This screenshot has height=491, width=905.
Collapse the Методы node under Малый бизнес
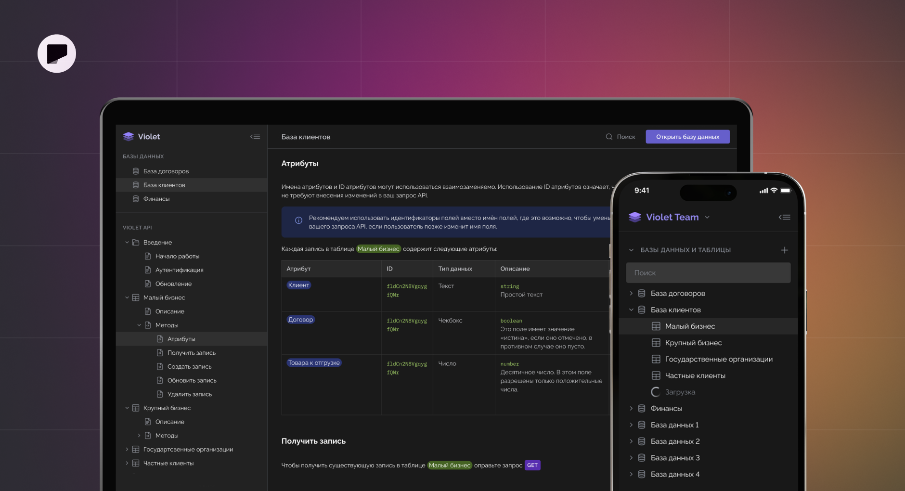(x=139, y=325)
